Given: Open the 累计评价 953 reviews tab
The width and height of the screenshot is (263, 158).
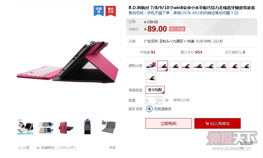Looking at the screenshot, I should [191, 52].
